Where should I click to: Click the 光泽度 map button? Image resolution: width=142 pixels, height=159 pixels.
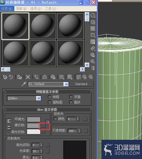[47, 151]
